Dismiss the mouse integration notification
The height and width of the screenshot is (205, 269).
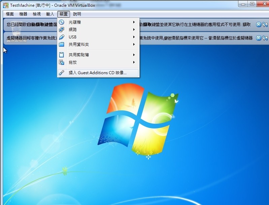pos(259,38)
